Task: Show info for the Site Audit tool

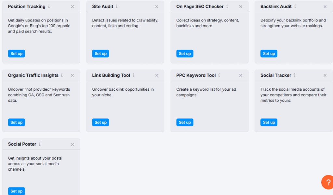Action: pos(116,6)
